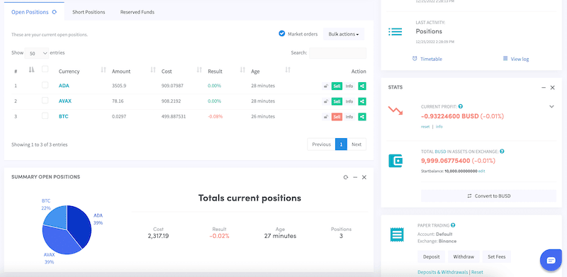
Task: Tick the select-all checkbox in table header
Action: tap(45, 69)
